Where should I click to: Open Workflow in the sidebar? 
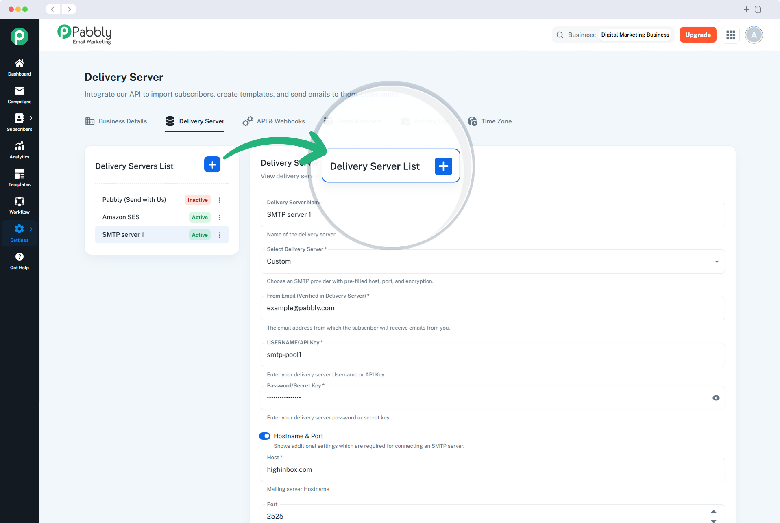pos(20,205)
